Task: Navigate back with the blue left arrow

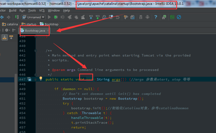Action: coord(2,17)
